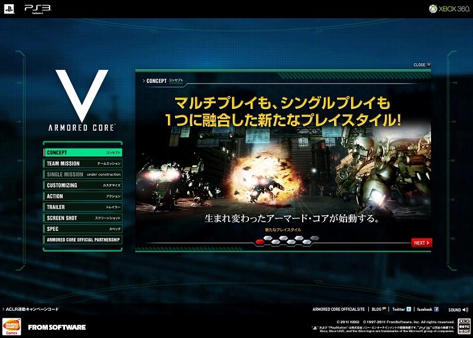473x338 pixels.
Task: Open ARMORED CORE OFFICIAL PARTNERSHIP item
Action: (83, 240)
